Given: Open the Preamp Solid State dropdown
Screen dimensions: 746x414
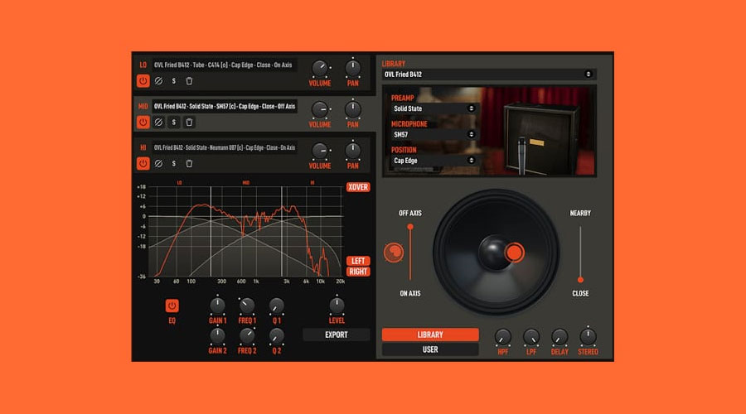Looking at the screenshot, I should click(434, 108).
